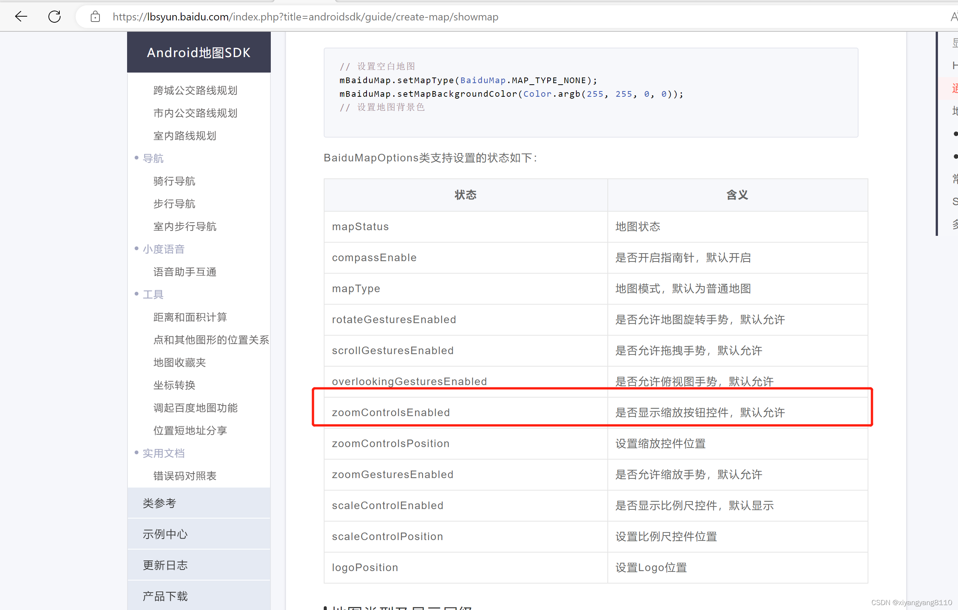The width and height of the screenshot is (958, 610).
Task: Click the setMapType code line
Action: point(468,81)
